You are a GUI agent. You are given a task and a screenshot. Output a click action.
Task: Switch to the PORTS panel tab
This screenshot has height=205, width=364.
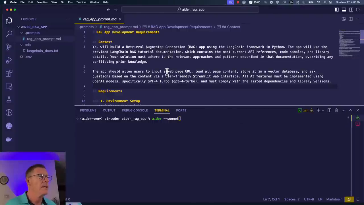(181, 110)
